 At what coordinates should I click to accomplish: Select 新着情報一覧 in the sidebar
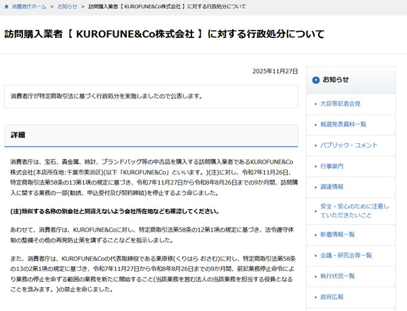pyautogui.click(x=337, y=234)
